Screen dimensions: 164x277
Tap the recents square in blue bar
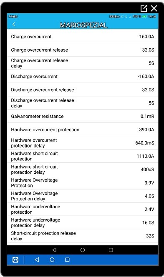pos(67,260)
